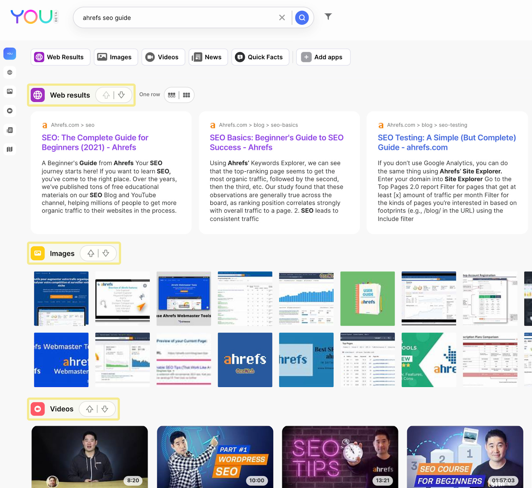Switch to the Quick Facts tab

[260, 57]
